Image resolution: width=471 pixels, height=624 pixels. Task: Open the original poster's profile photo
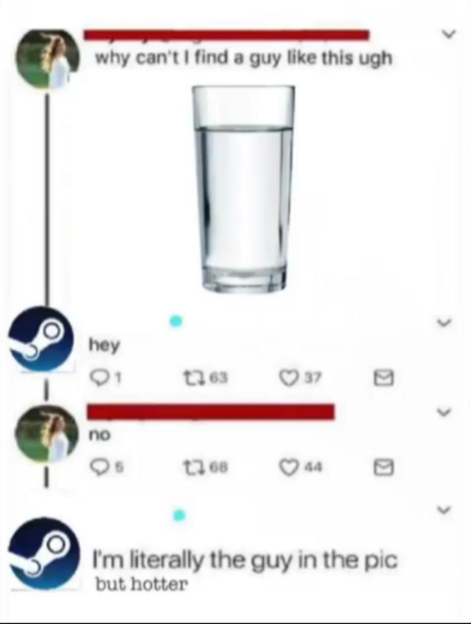(x=48, y=59)
